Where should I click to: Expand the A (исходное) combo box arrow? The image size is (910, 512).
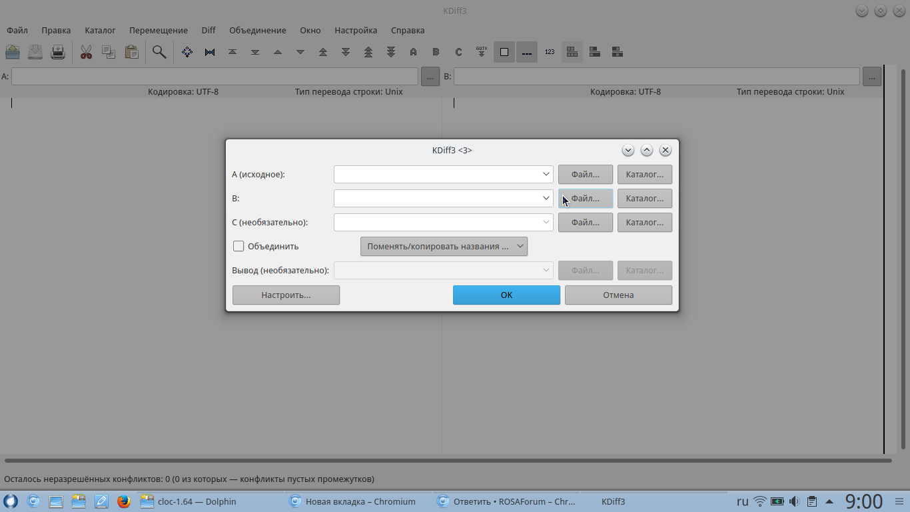pyautogui.click(x=546, y=175)
